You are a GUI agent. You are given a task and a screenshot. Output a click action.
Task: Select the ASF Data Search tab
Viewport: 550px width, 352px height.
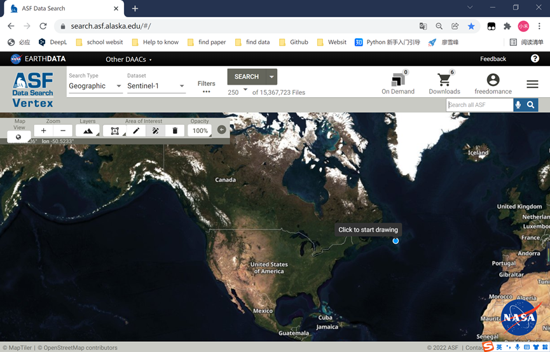tap(64, 8)
